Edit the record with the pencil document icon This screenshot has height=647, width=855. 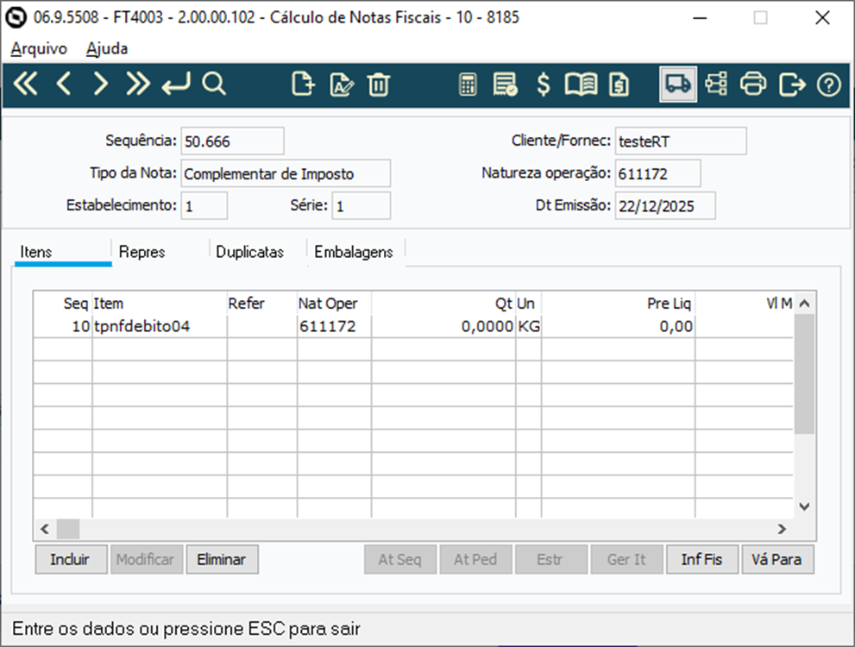click(342, 85)
